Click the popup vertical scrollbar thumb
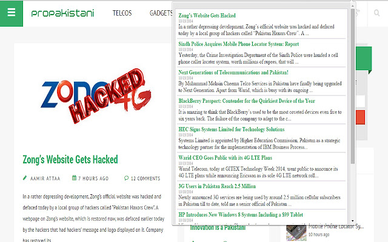 [353, 86]
